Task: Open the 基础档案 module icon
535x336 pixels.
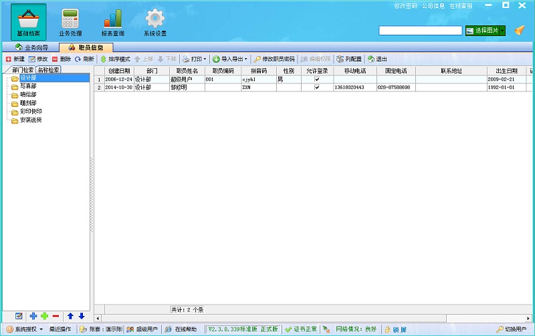Action: [28, 21]
